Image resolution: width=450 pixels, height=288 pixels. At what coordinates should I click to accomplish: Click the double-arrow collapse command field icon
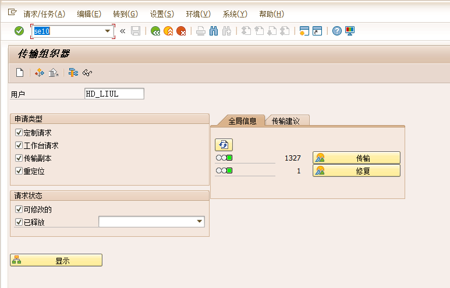click(x=123, y=31)
